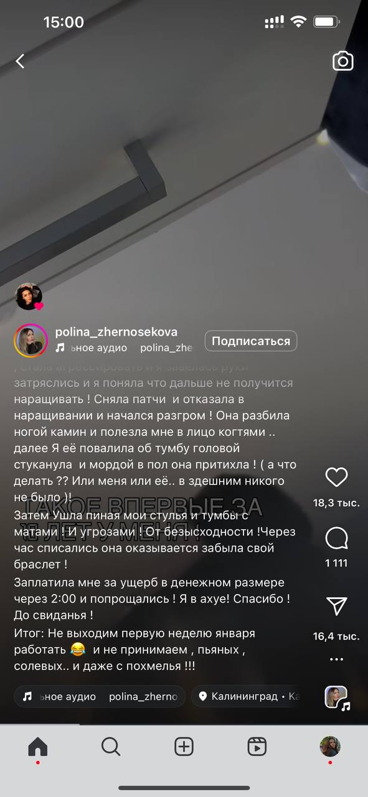The image size is (368, 797).
Task: Tap the back arrow icon
Action: pyautogui.click(x=20, y=61)
